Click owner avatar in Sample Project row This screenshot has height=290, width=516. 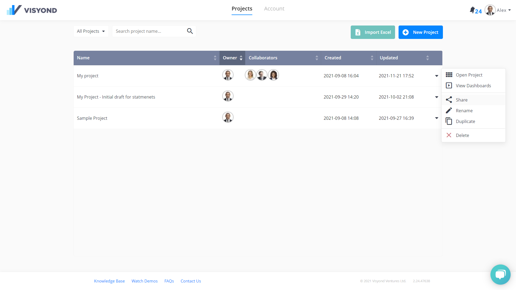point(228,117)
